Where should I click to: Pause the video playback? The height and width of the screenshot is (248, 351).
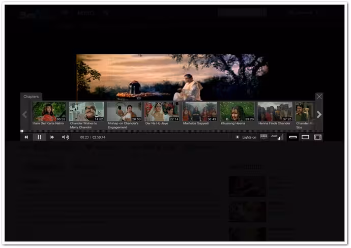pyautogui.click(x=39, y=137)
